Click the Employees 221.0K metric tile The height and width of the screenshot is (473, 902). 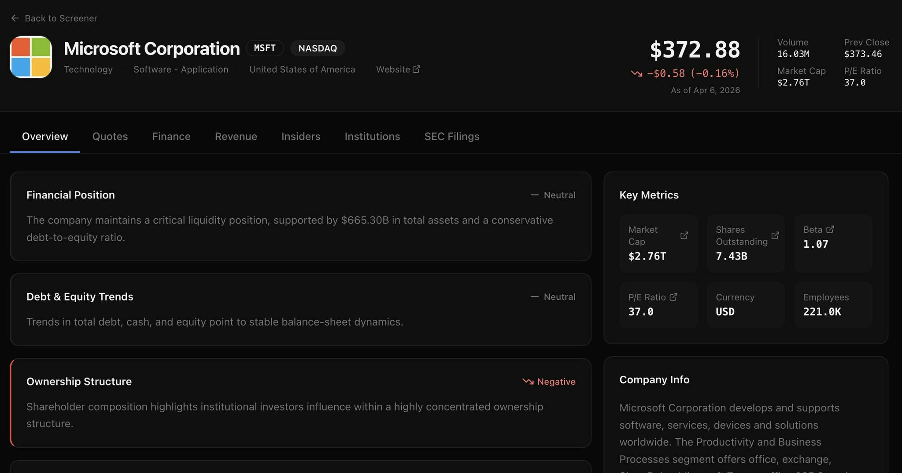point(833,305)
